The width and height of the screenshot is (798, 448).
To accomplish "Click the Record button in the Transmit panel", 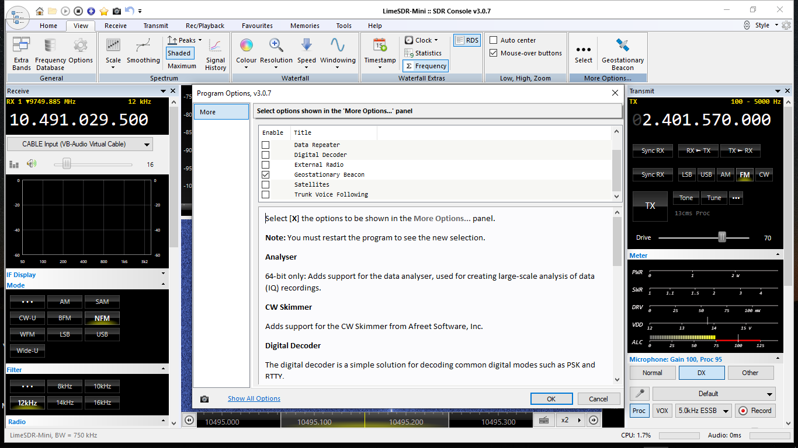I will pos(754,411).
